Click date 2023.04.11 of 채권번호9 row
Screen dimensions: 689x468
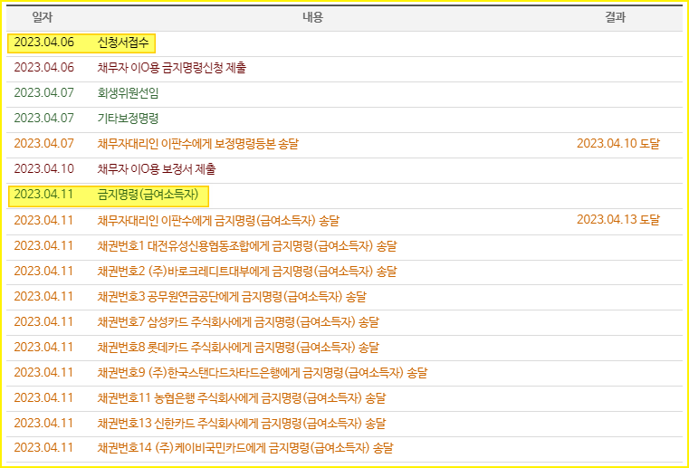[x=43, y=373]
